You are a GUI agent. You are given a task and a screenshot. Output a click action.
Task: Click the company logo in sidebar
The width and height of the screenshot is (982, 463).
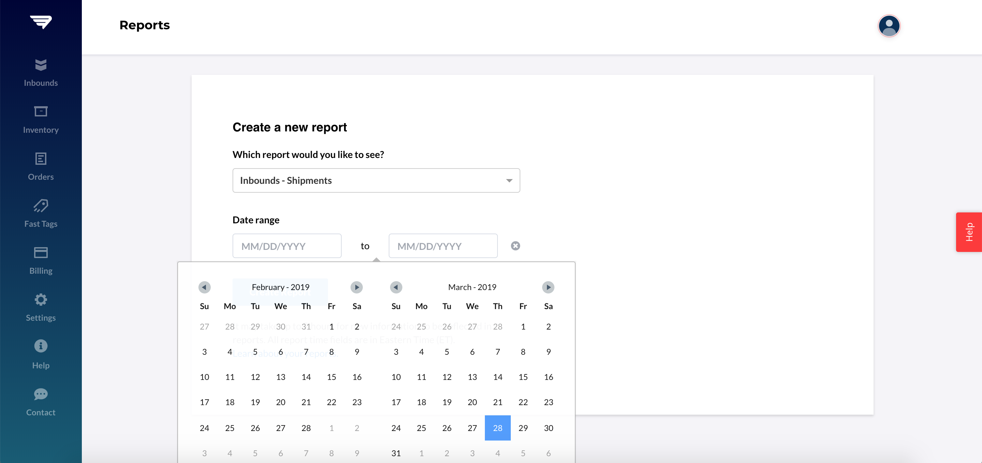point(41,22)
